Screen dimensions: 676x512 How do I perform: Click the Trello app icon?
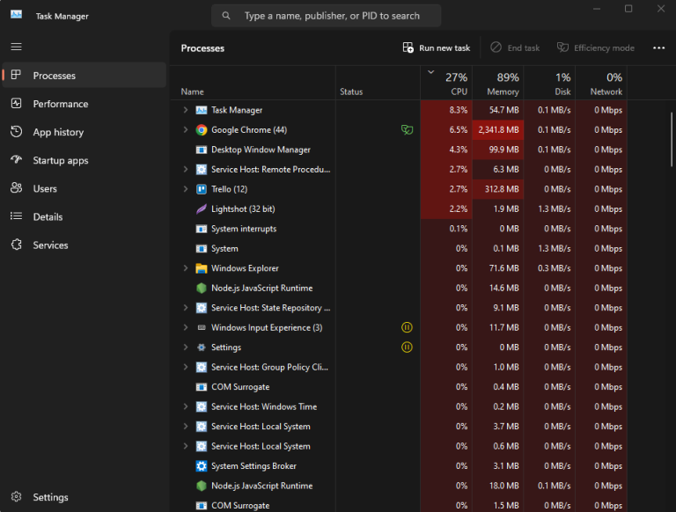point(202,189)
